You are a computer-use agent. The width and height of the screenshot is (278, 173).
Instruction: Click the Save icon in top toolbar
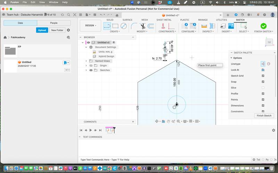[x=95, y=15]
